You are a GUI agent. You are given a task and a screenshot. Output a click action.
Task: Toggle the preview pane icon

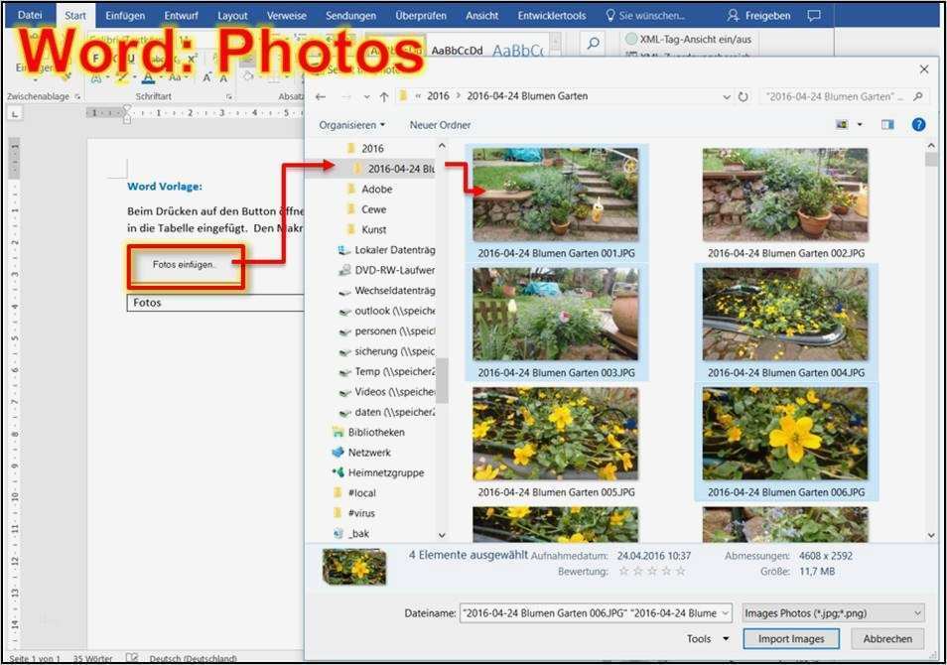pyautogui.click(x=887, y=124)
